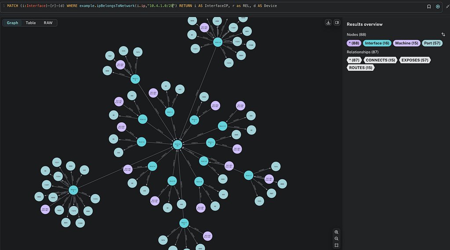Screen dimensions: 450x250
Task: Select Machine node routing to 10.4.1.15
Action: coord(207,236)
